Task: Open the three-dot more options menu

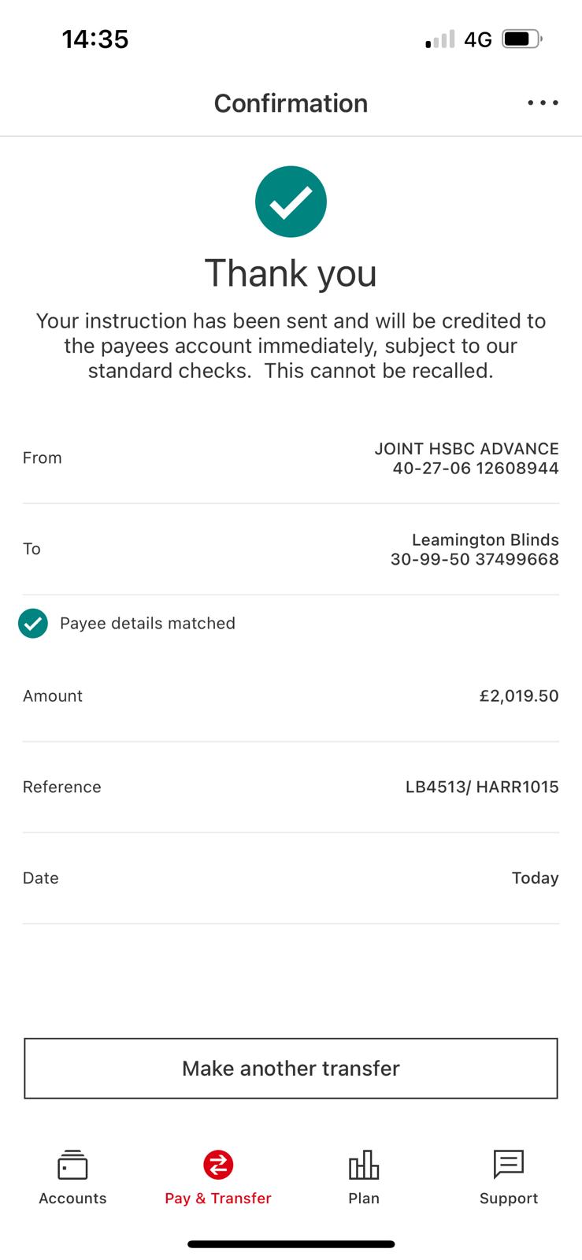Action: pos(543,103)
